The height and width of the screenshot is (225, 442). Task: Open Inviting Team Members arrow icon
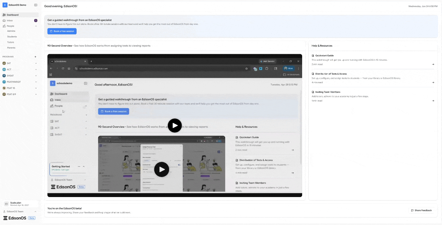(x=433, y=101)
